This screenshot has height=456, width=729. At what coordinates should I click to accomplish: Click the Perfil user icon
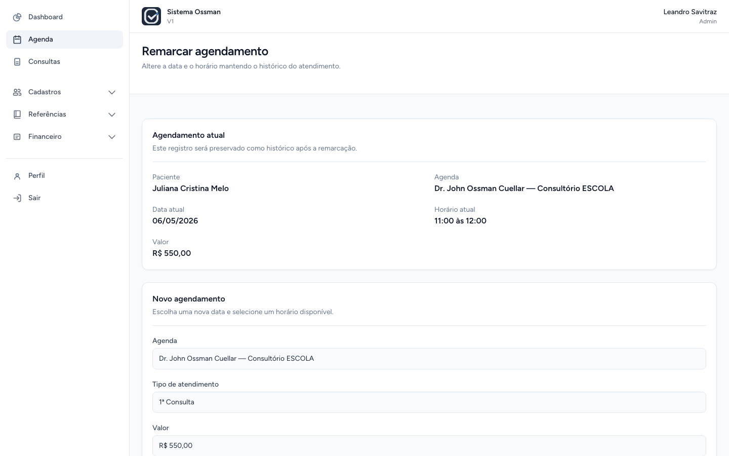(17, 176)
